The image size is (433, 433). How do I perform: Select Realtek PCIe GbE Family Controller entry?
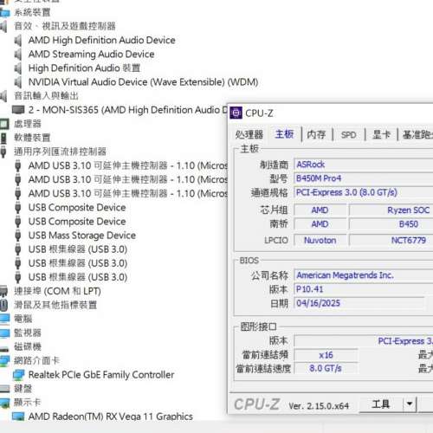(101, 375)
